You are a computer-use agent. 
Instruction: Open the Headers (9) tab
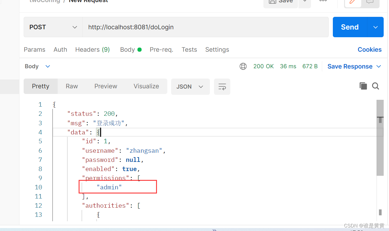coord(93,50)
